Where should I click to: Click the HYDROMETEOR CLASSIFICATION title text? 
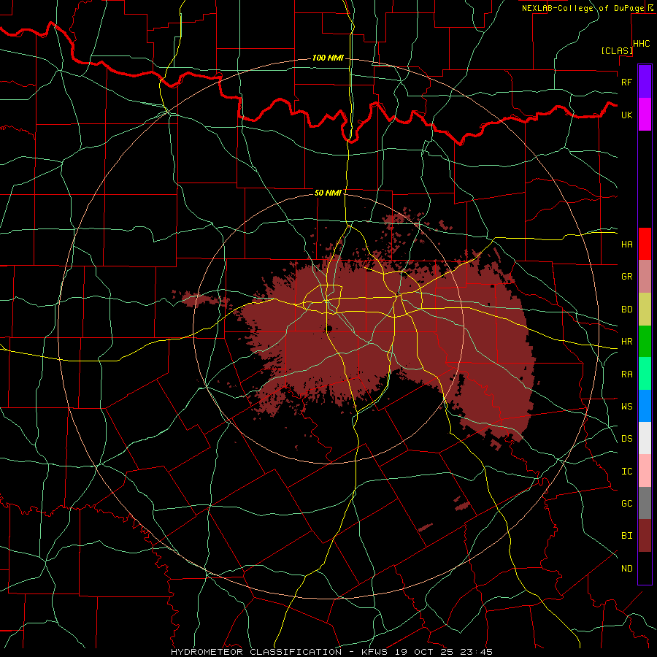256,652
